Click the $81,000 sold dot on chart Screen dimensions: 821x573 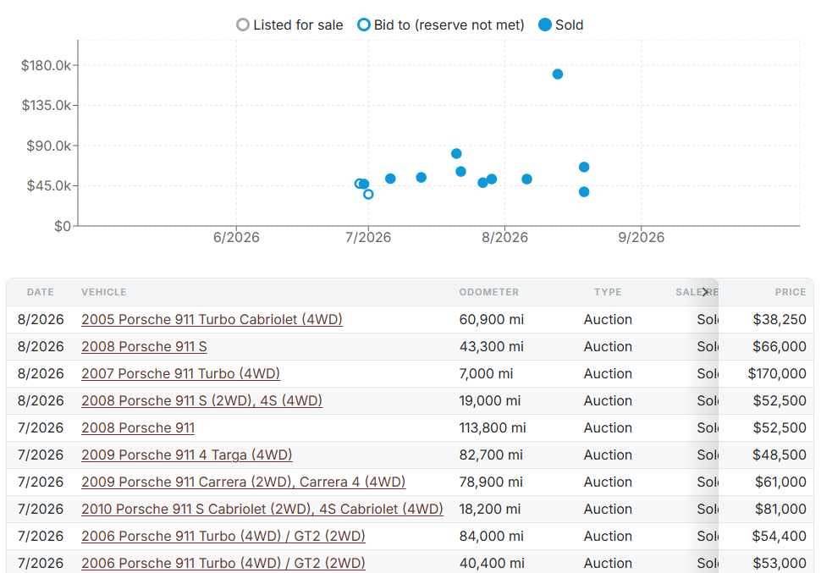[456, 153]
